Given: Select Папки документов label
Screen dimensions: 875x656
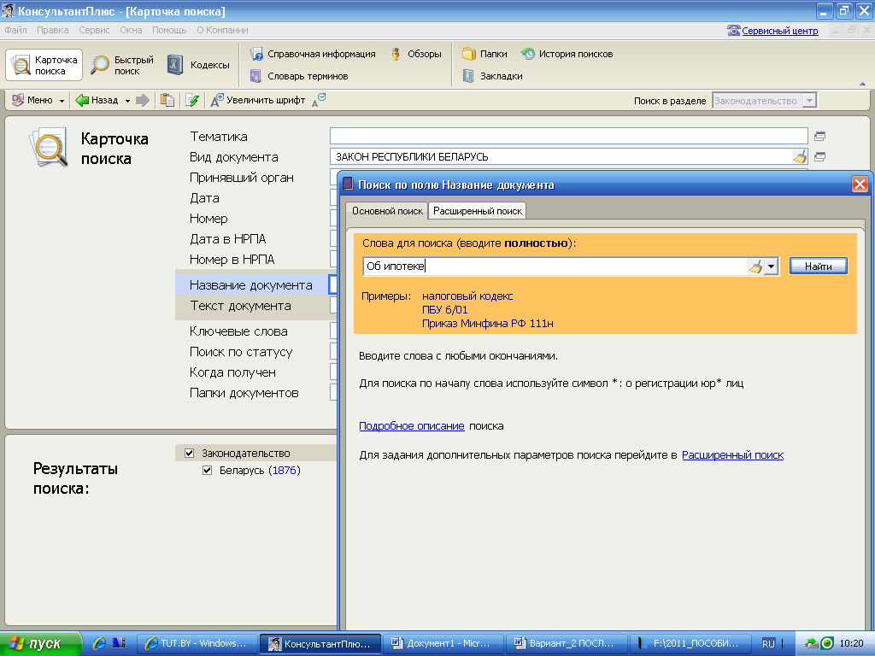Looking at the screenshot, I should [x=244, y=393].
